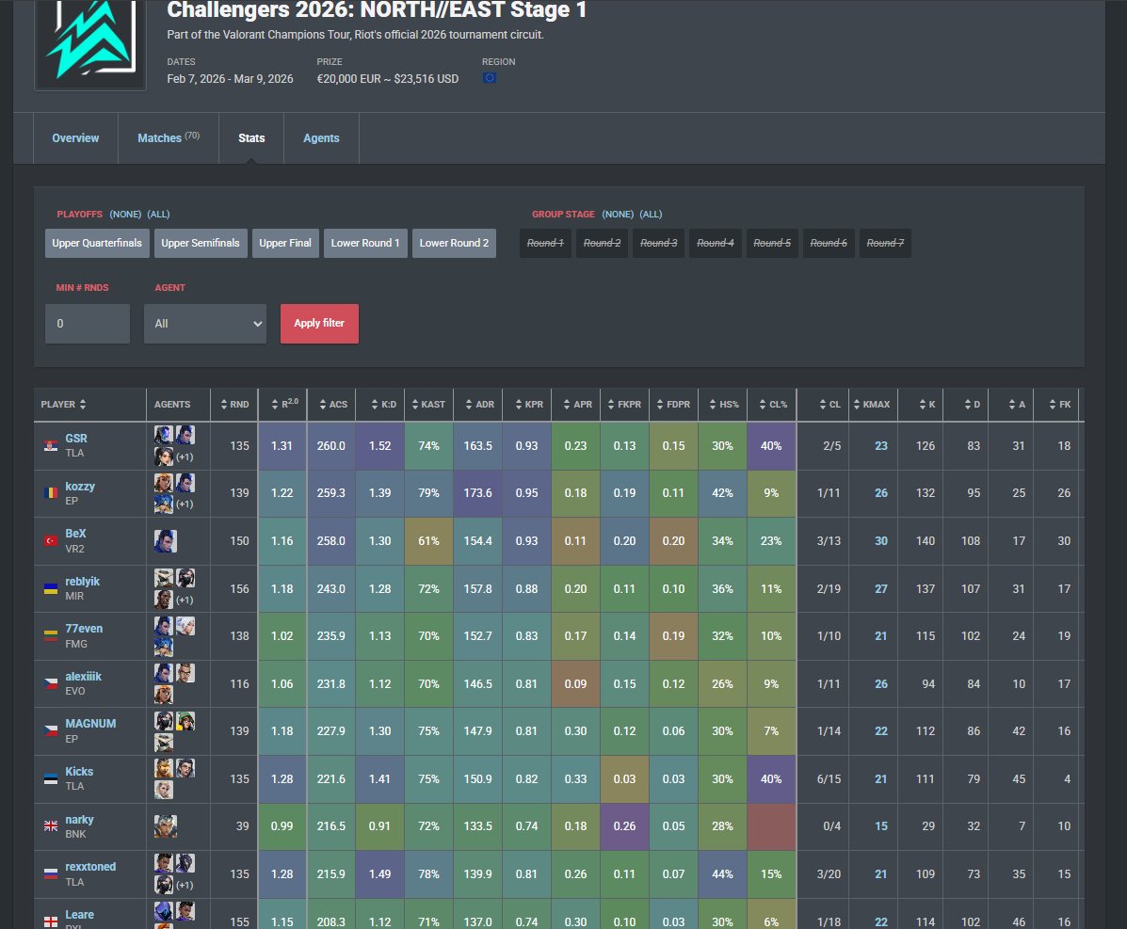Open player 77even's profile link
This screenshot has width=1127, height=929.
[x=84, y=629]
